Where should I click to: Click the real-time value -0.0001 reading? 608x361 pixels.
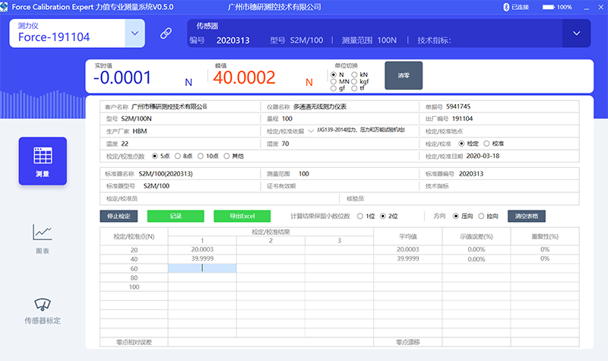coord(122,78)
